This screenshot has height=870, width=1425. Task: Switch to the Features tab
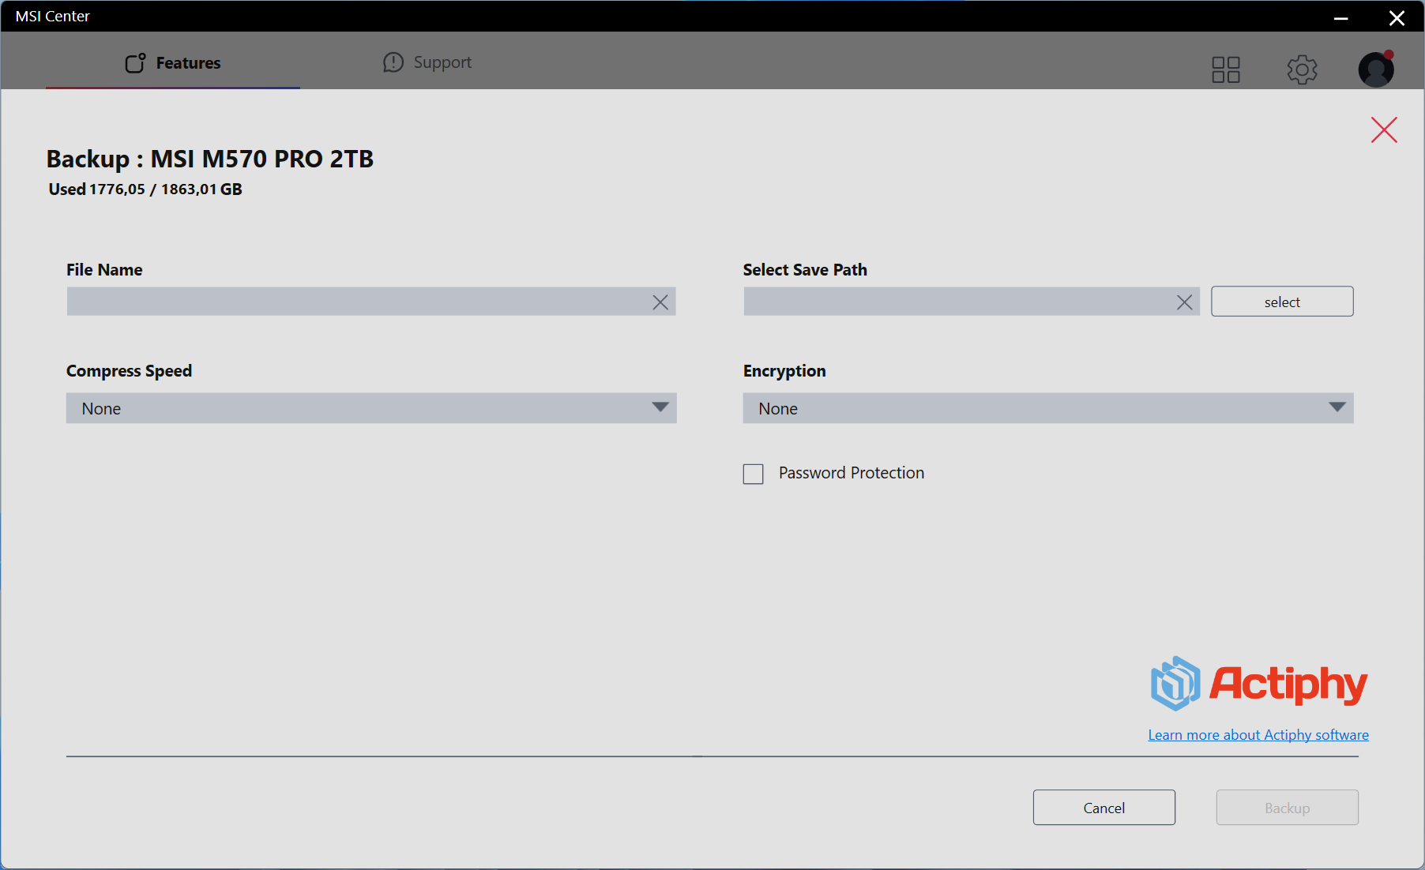(174, 63)
